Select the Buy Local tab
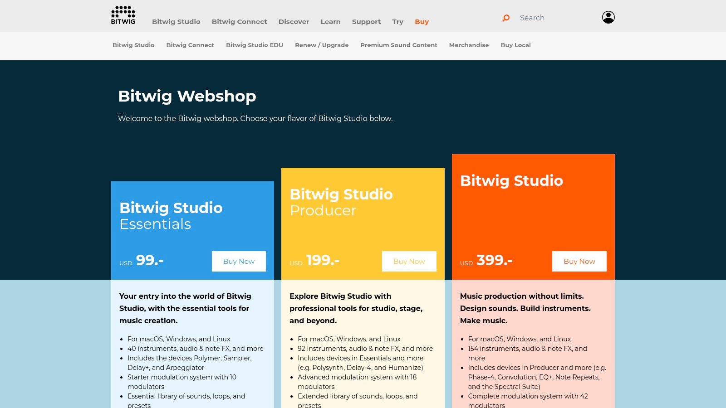This screenshot has height=408, width=726. [515, 45]
